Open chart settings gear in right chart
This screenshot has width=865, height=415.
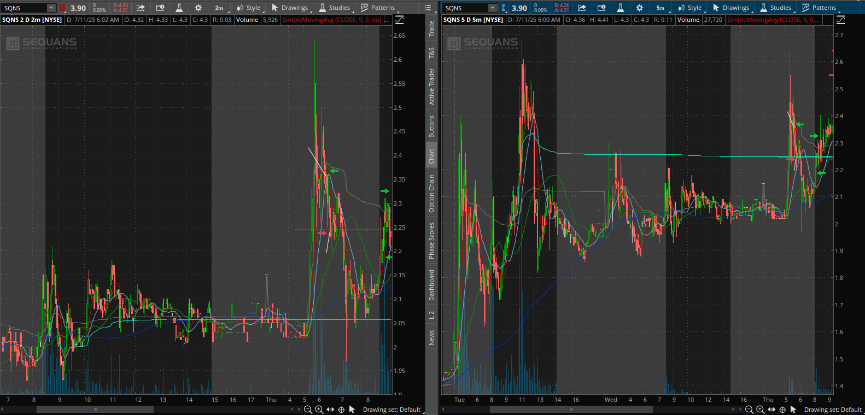point(639,8)
